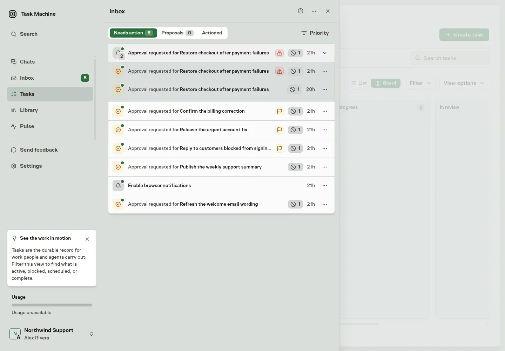
Task: Switch to the Actioned tab
Action: click(212, 33)
